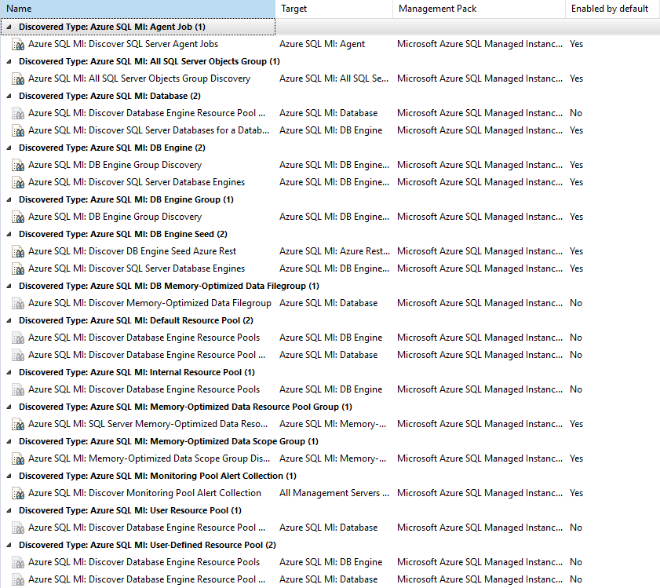
Task: Sort by the Name column header
Action: coord(137,9)
